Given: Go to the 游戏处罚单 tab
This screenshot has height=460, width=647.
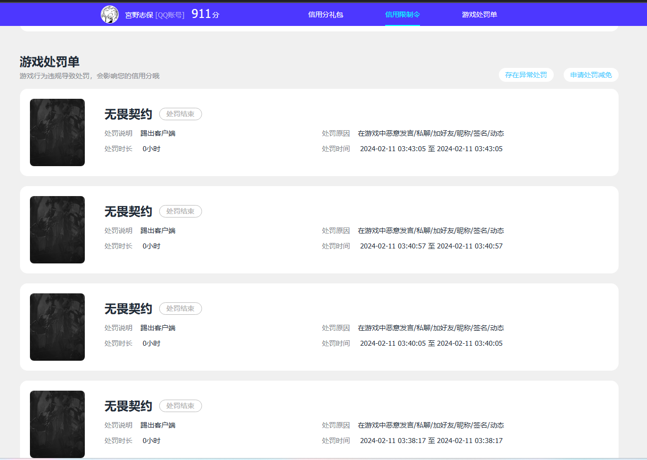Looking at the screenshot, I should click(x=479, y=14).
